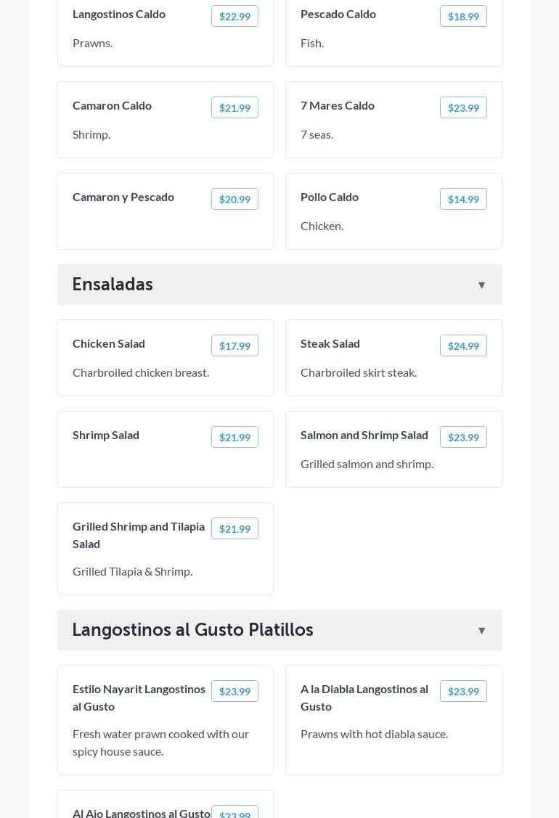559x818 pixels.
Task: Click A la Diabla Langostinos price button
Action: coord(463,691)
